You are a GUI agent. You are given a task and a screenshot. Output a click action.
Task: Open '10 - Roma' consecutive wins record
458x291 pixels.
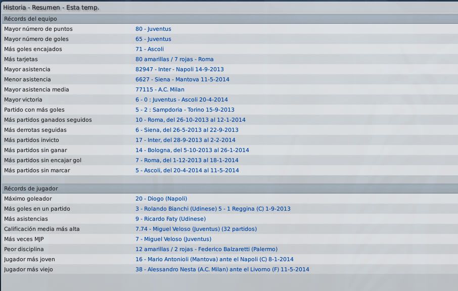tap(190, 120)
